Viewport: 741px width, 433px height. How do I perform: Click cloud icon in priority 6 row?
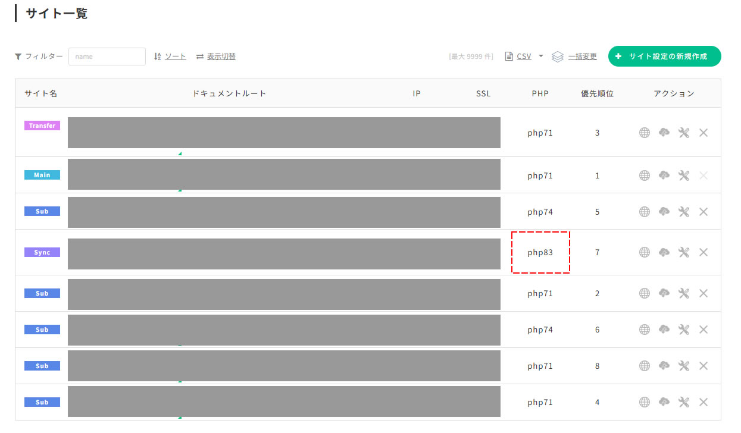pos(664,330)
